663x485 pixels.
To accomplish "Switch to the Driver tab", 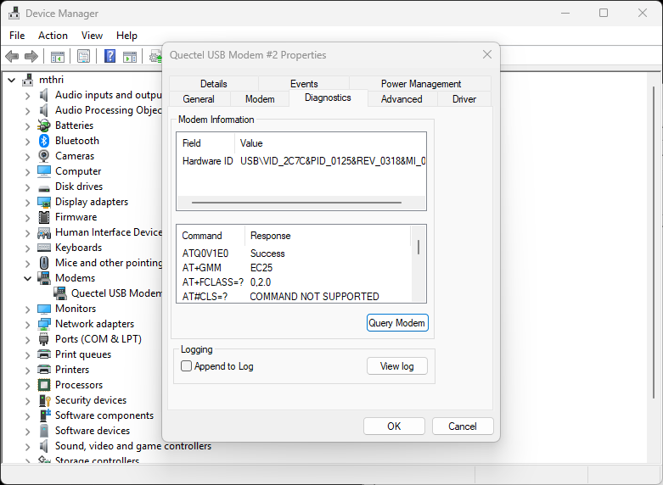I will tap(464, 99).
